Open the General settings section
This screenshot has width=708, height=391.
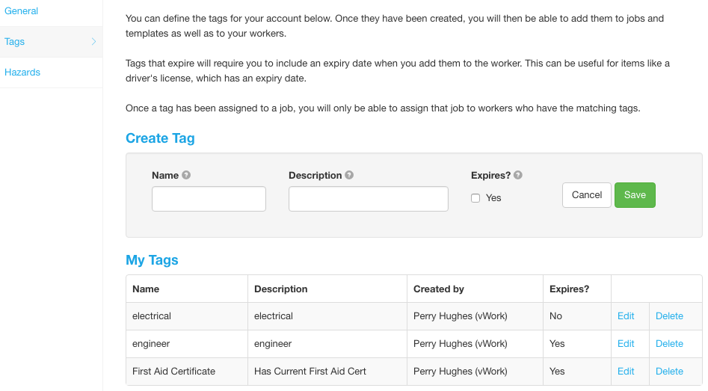[21, 10]
